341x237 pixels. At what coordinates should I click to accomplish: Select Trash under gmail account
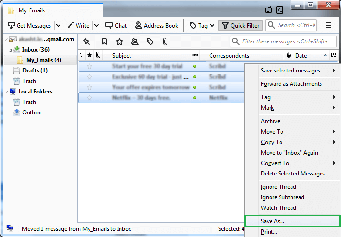coord(29,81)
